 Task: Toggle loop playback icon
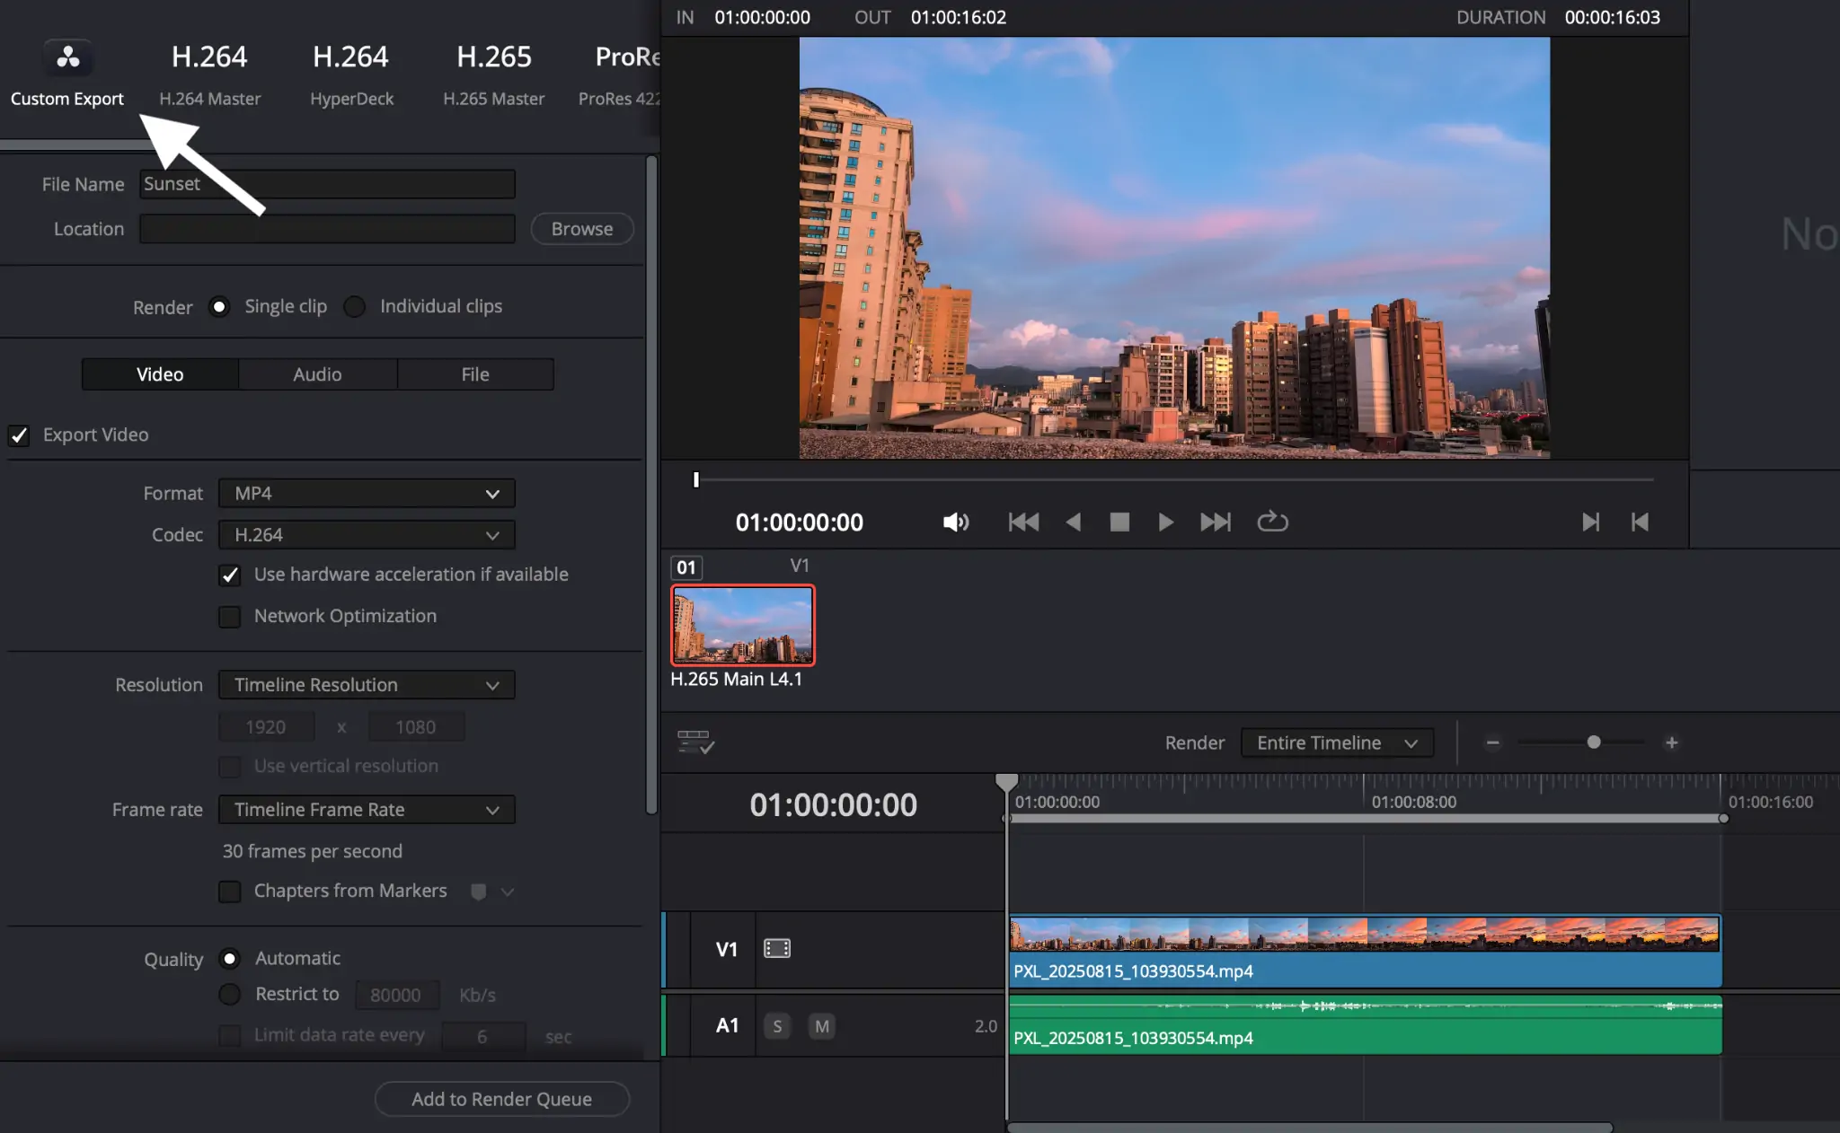click(1272, 522)
